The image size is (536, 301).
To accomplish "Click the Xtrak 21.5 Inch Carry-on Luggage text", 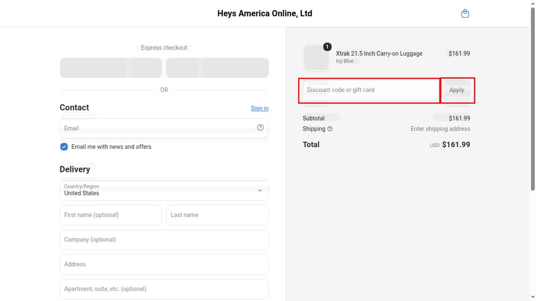I will (x=379, y=54).
